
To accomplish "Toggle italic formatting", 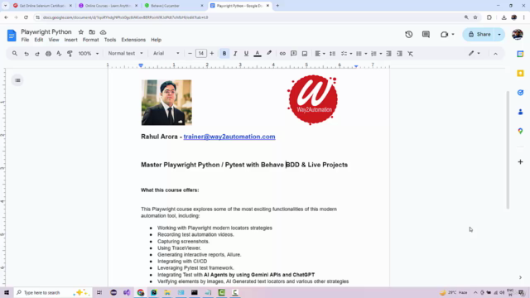I will pyautogui.click(x=235, y=53).
